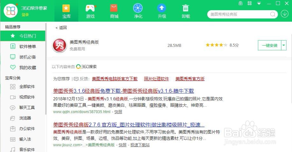Open the download manager arrow icon

285,14
